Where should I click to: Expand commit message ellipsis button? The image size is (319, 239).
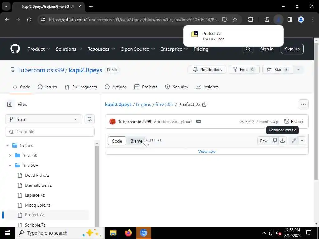(198, 122)
